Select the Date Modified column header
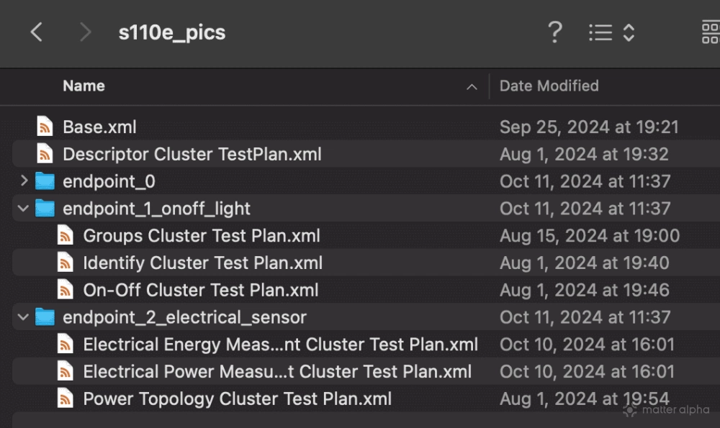720x428 pixels. [x=549, y=86]
